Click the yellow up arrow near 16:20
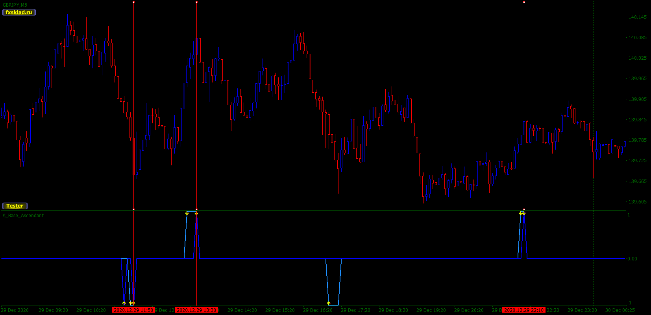 click(329, 303)
